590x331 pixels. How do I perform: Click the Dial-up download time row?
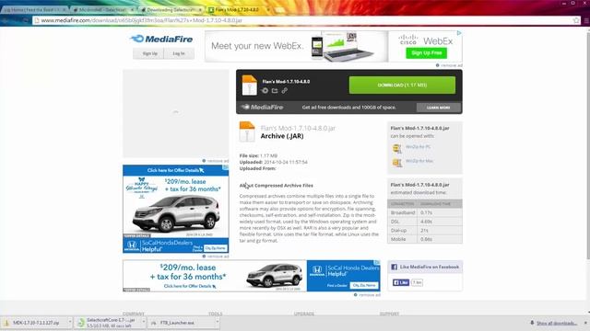425,230
